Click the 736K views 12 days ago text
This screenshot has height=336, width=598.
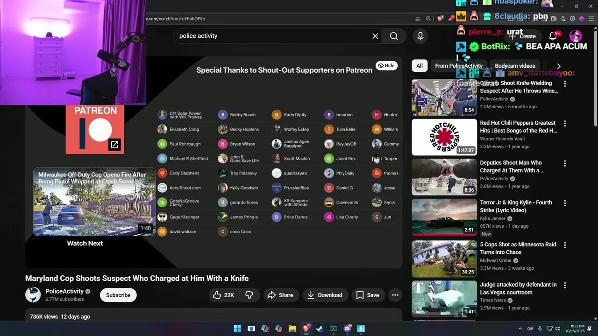tap(60, 317)
